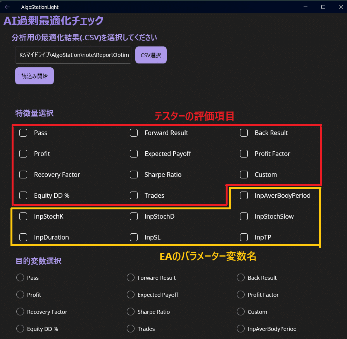347x339 pixels.
Task: Tick the Sharpe Ratio feature checkbox
Action: coord(134,175)
